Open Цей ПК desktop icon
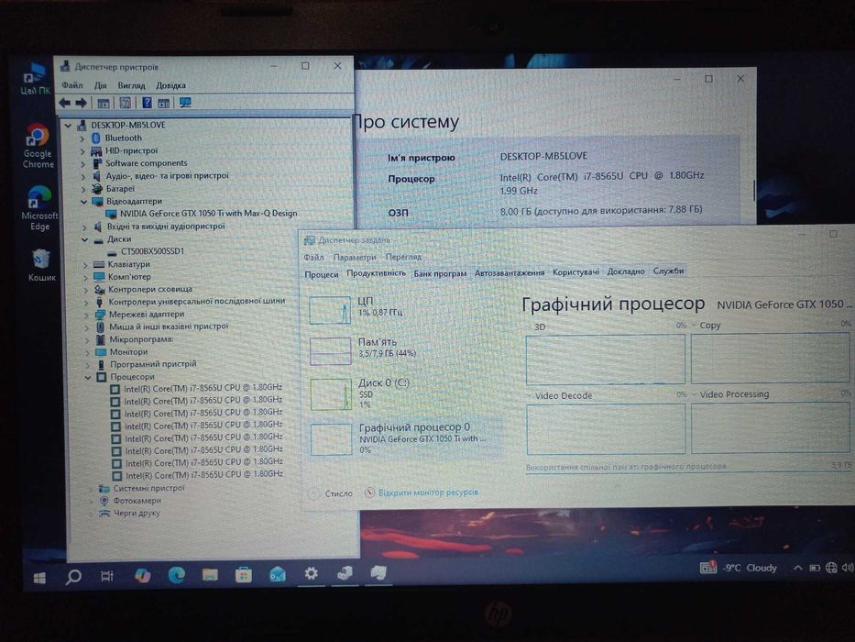Viewport: 855px width, 642px height. coord(36,79)
